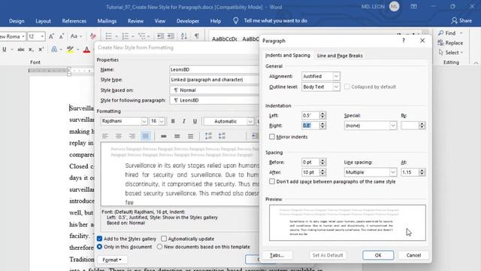
Task: Open the Automatic font color dropdown
Action: (250, 121)
